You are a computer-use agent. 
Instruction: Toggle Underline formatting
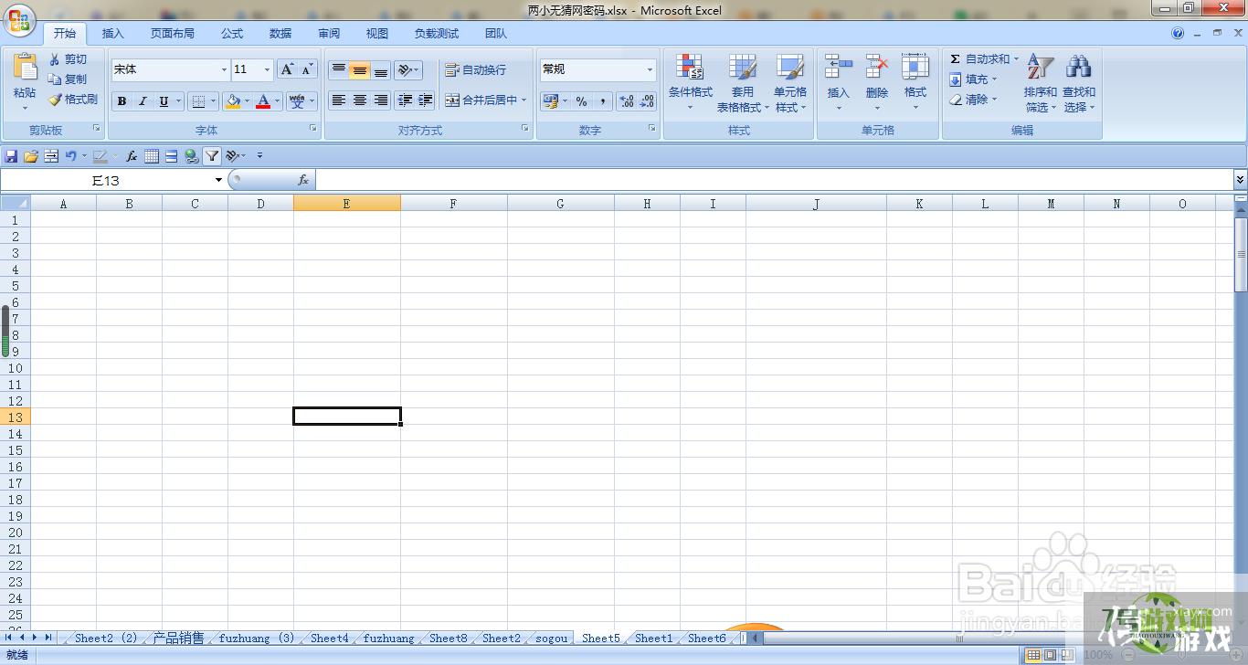click(164, 101)
